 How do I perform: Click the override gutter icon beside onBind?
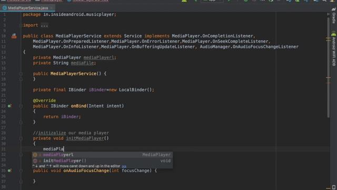click(x=9, y=106)
